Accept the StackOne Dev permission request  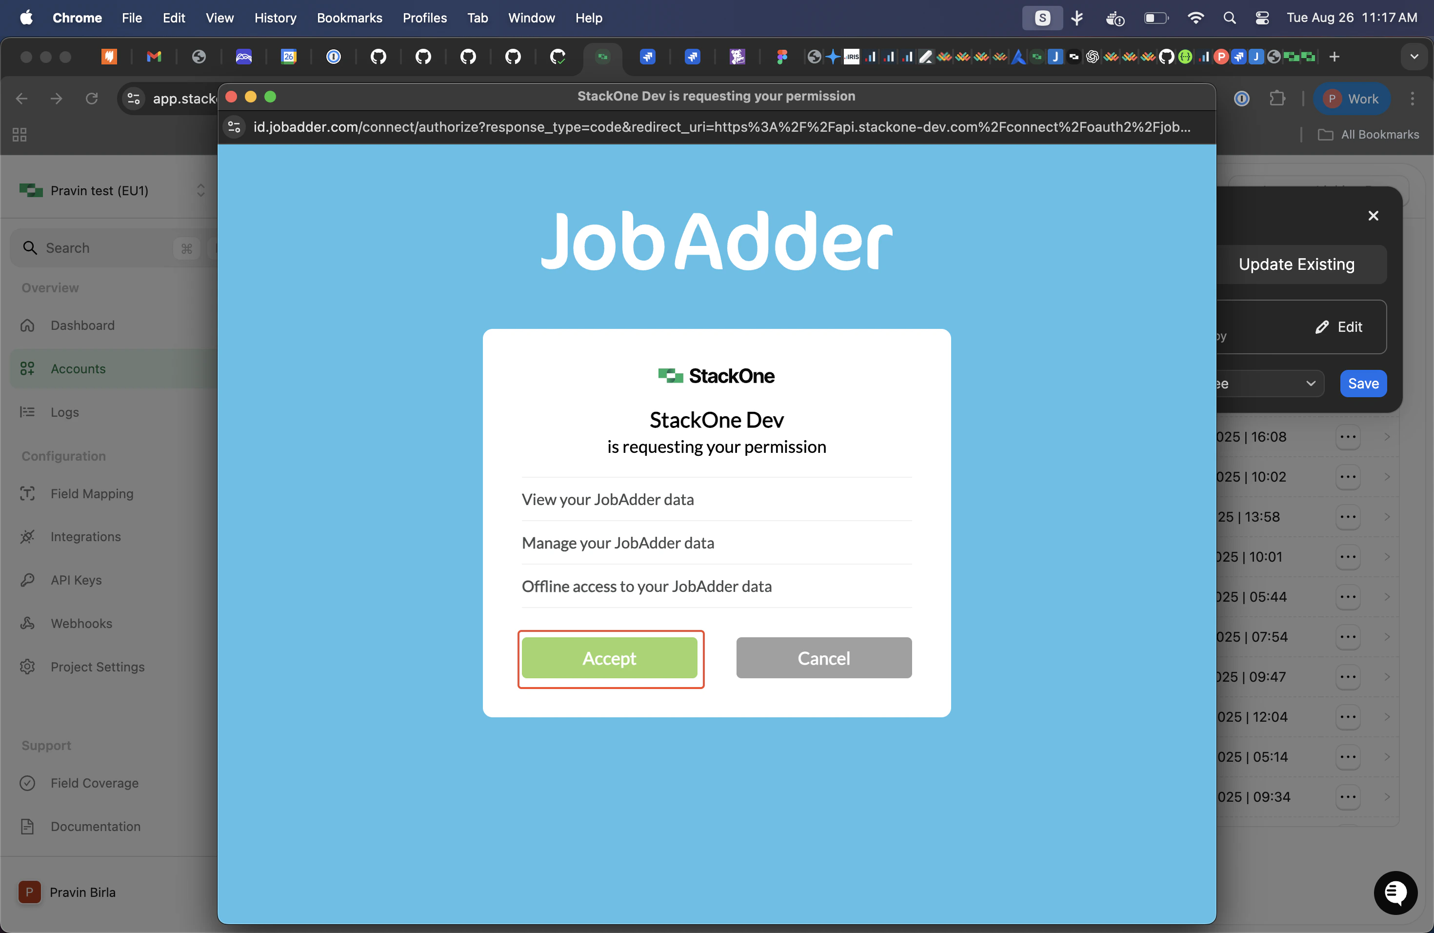[x=610, y=658]
